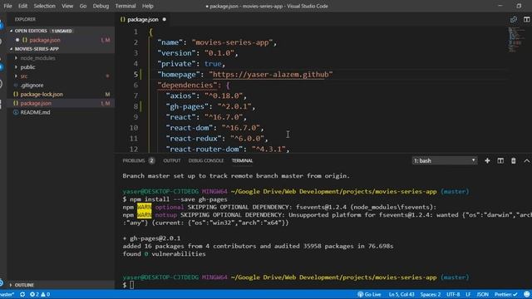Screen dimensions: 532x299
Task: Switch to the Terminal panel tab
Action: tap(242, 160)
